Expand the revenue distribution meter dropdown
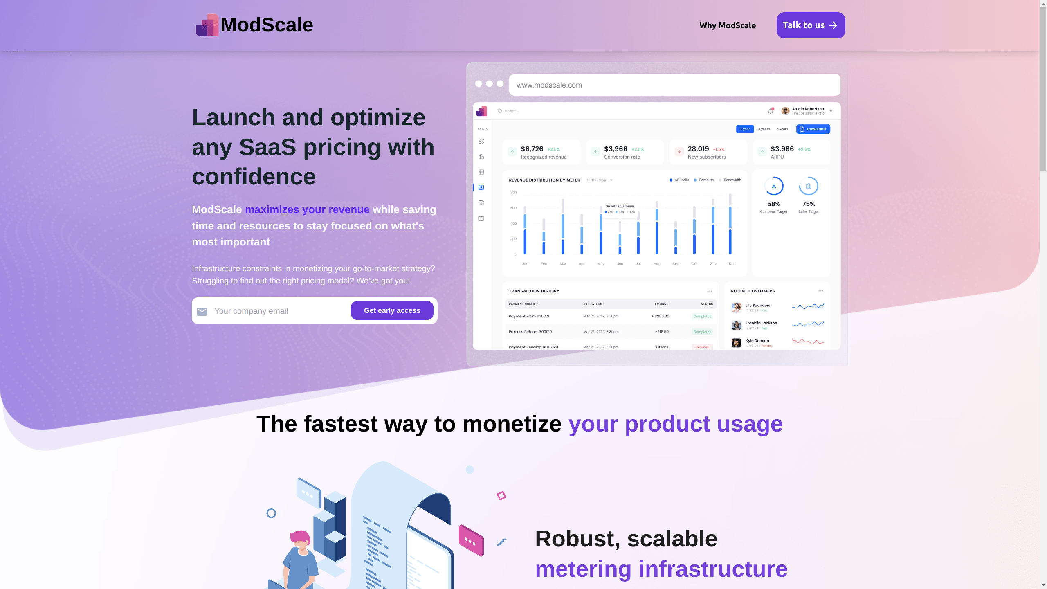This screenshot has height=589, width=1047. tap(611, 180)
